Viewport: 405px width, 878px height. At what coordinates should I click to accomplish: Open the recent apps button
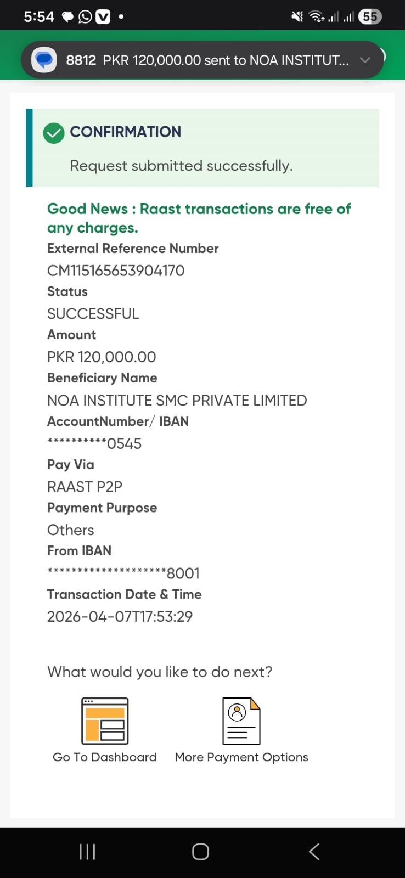pyautogui.click(x=87, y=852)
